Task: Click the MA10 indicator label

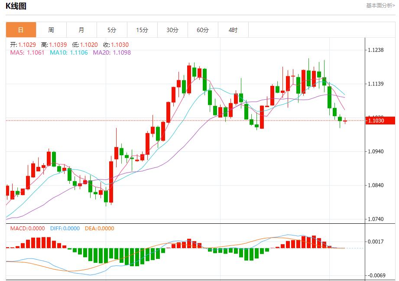Action: (68, 52)
